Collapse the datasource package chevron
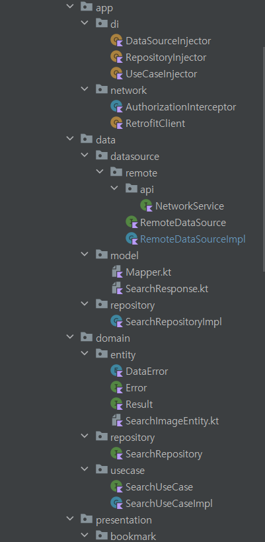Image resolution: width=265 pixels, height=542 pixels. click(x=85, y=156)
